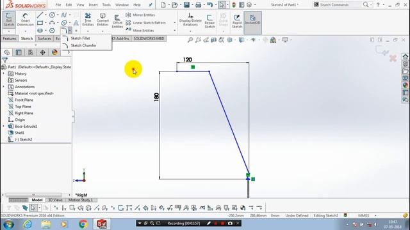
Task: Click the Convert Entities tool
Action: coord(102,19)
